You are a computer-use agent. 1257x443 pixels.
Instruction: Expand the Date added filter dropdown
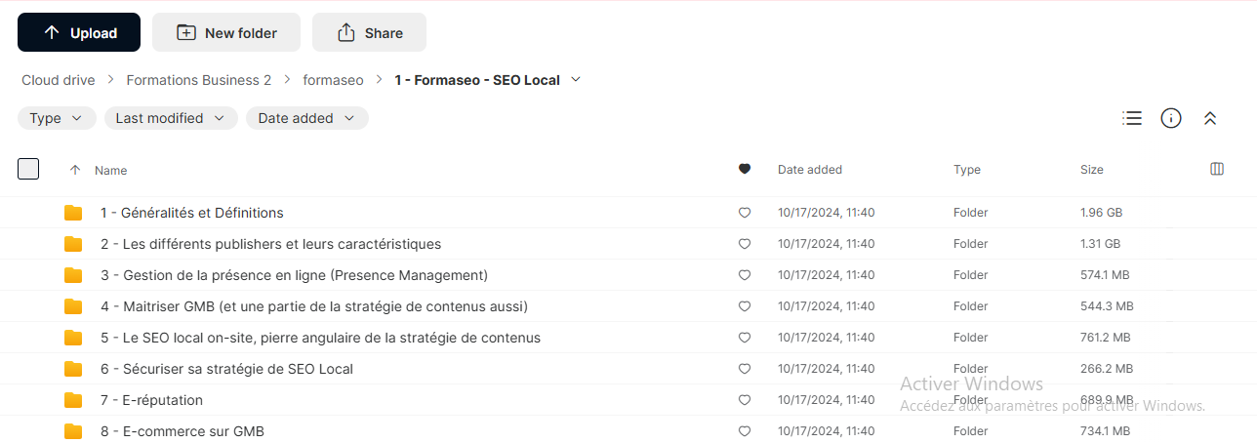point(307,118)
